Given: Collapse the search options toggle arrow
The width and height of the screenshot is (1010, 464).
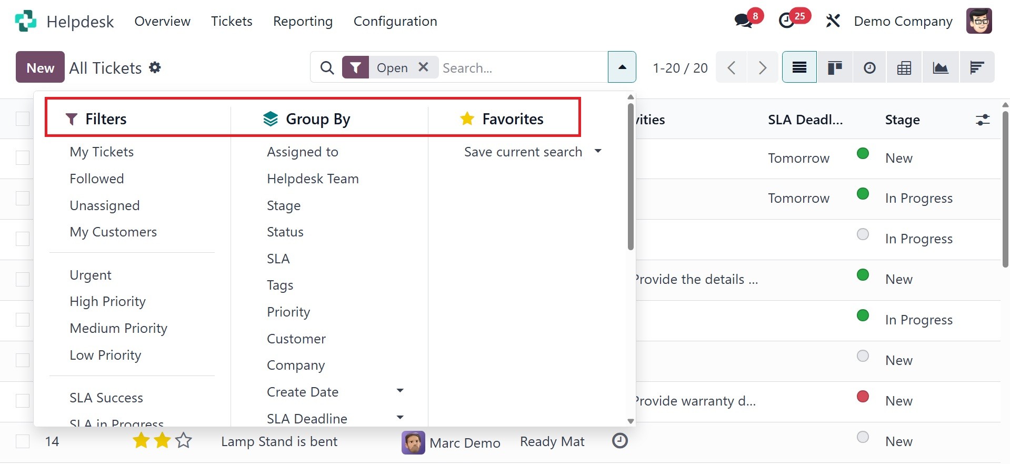Looking at the screenshot, I should 622,67.
